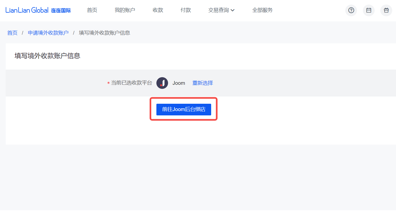The height and width of the screenshot is (211, 396).
Task: Select 付款 in the top menu
Action: [186, 10]
